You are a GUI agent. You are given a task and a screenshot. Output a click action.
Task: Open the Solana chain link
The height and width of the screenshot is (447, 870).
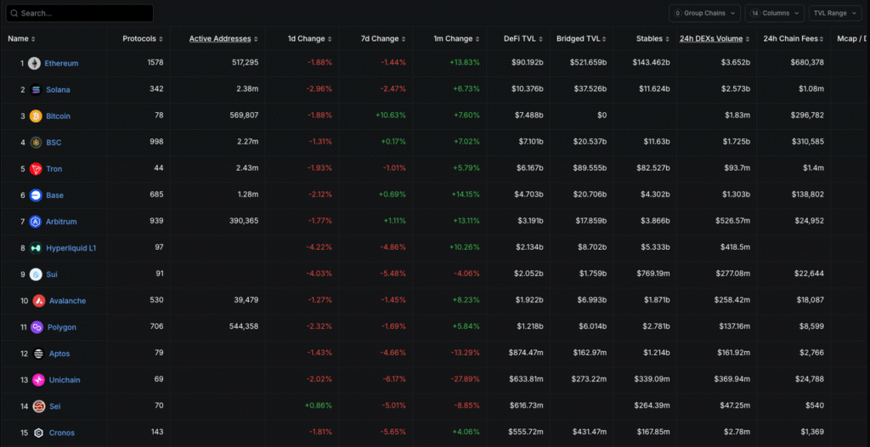59,89
